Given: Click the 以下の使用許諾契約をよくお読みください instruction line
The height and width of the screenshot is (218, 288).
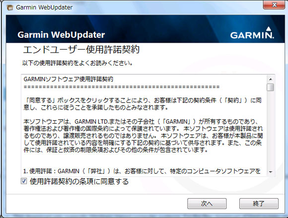Looking at the screenshot, I should tap(77, 63).
